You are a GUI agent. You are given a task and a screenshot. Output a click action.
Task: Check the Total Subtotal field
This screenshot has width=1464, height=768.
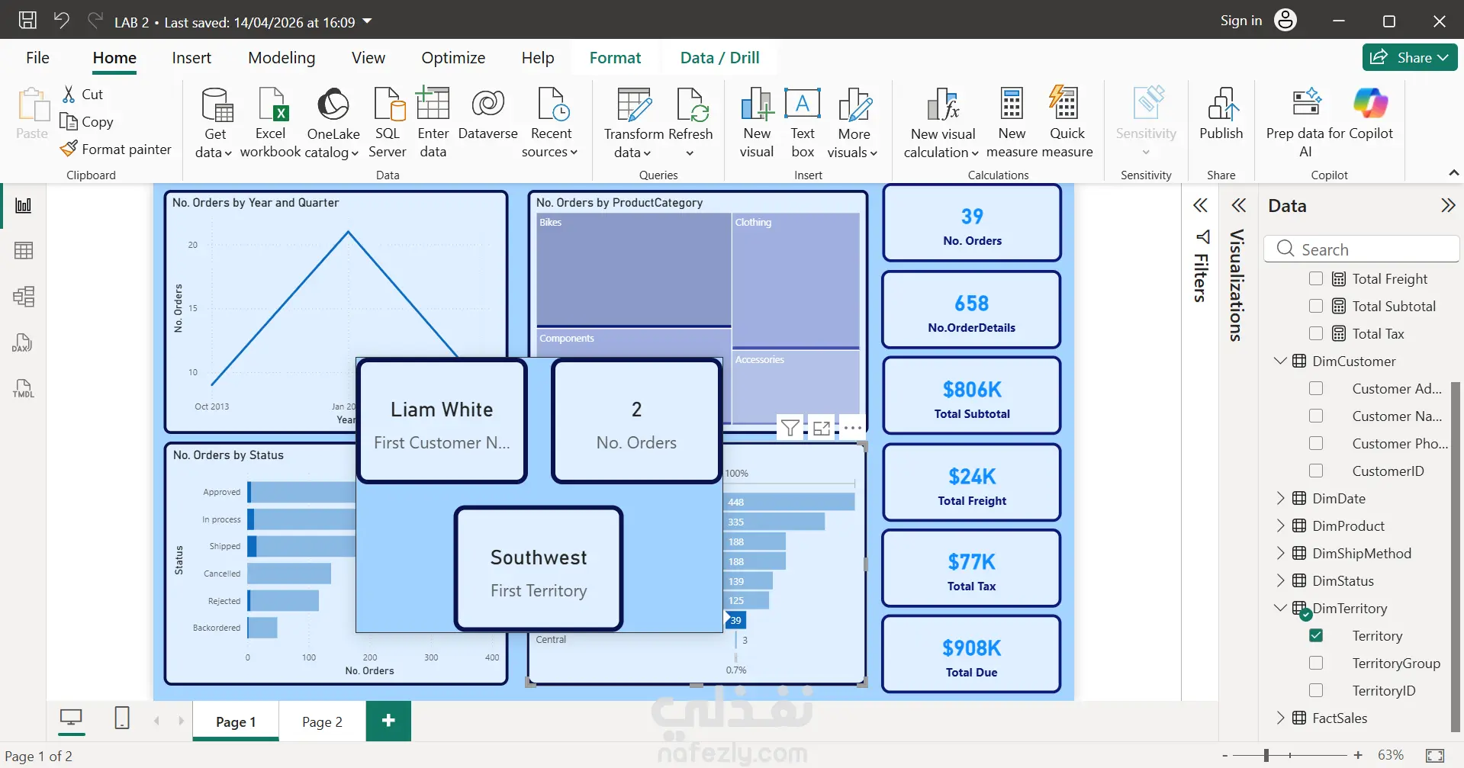point(1316,306)
